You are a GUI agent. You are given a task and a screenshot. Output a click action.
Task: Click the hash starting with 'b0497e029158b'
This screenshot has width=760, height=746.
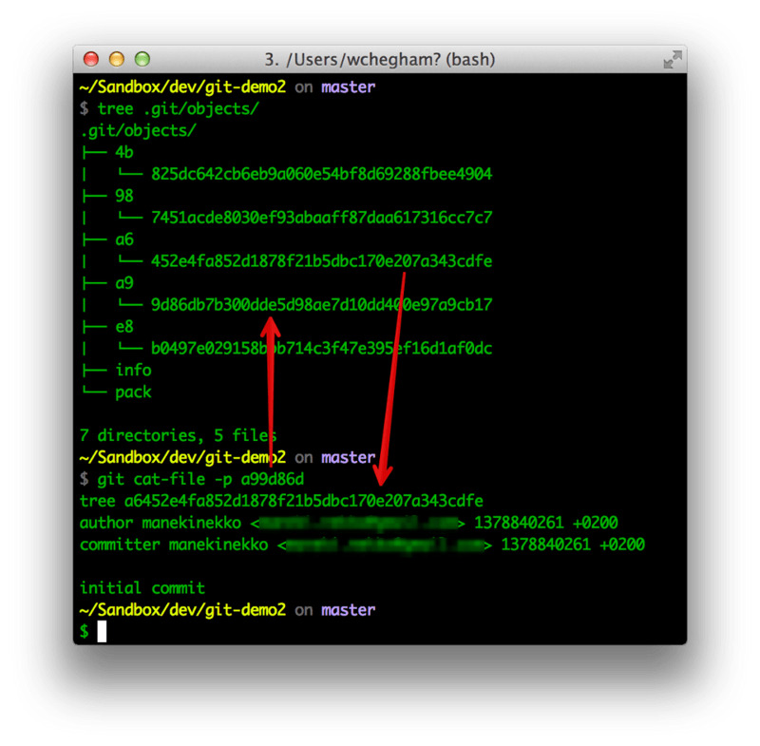321,349
